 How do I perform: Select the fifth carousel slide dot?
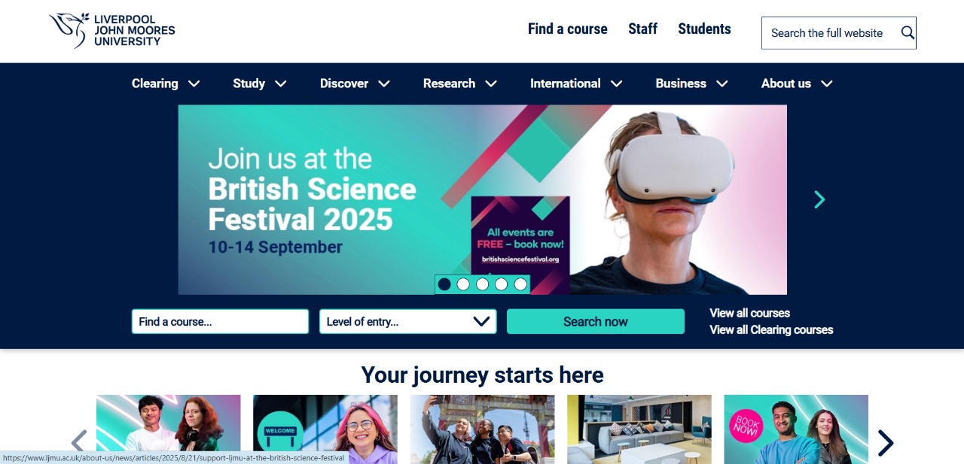(x=520, y=284)
